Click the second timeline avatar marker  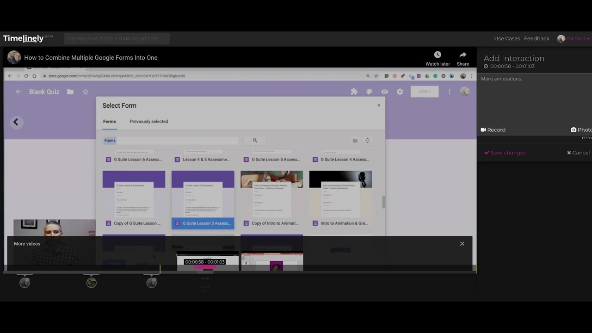point(92,283)
